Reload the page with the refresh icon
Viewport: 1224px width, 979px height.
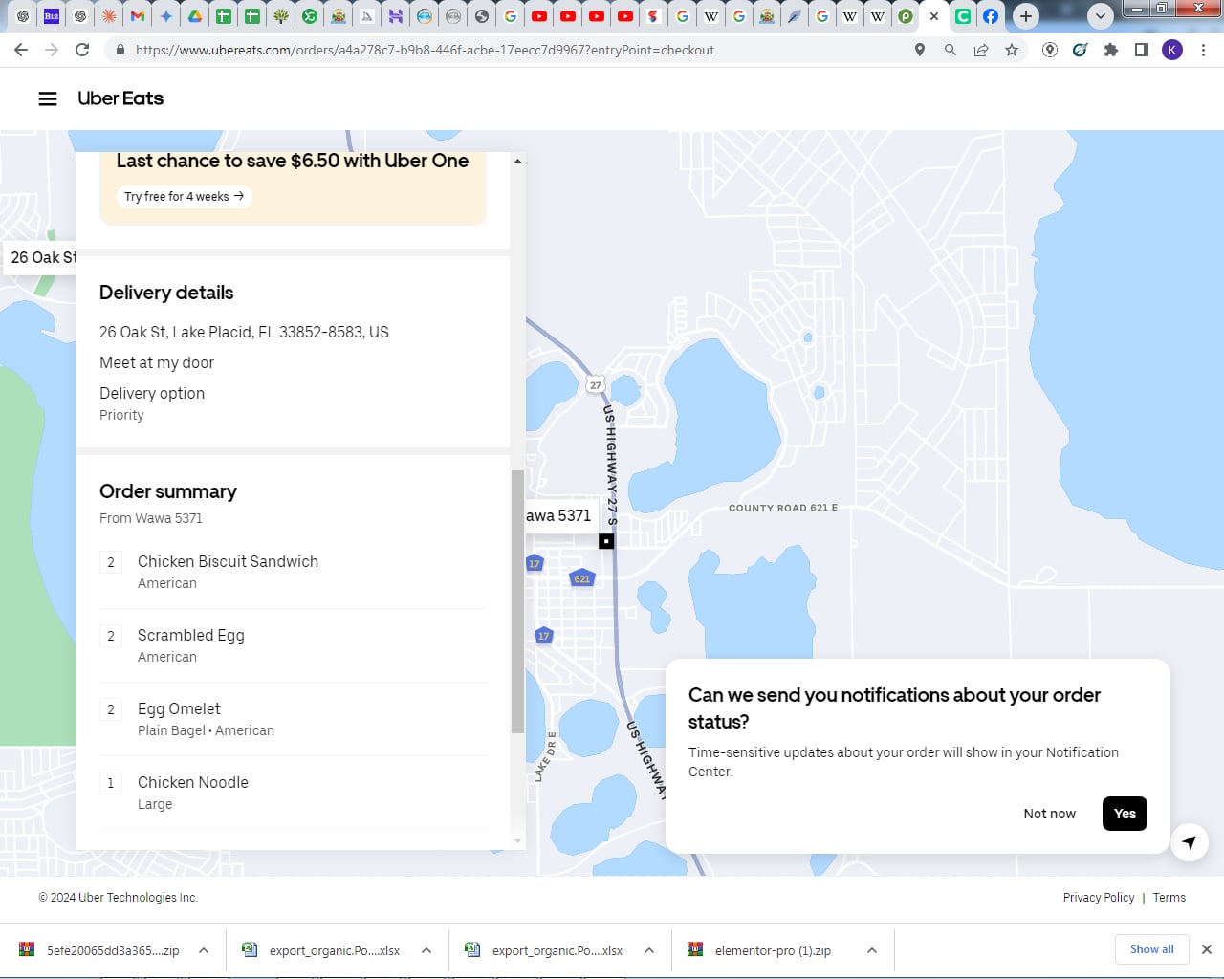pyautogui.click(x=82, y=50)
